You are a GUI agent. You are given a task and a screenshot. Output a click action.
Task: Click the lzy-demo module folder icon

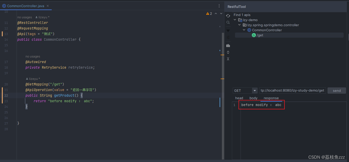(240, 20)
